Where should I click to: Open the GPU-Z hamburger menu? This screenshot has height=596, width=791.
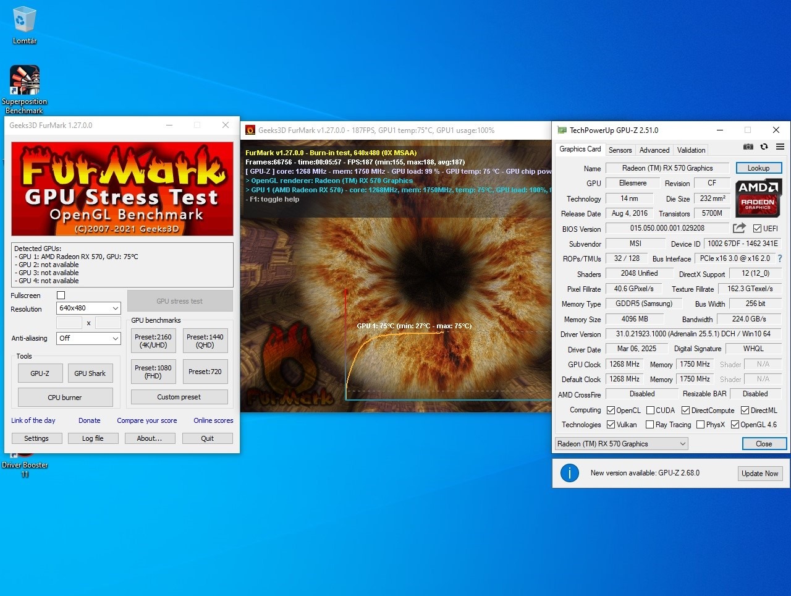click(780, 147)
